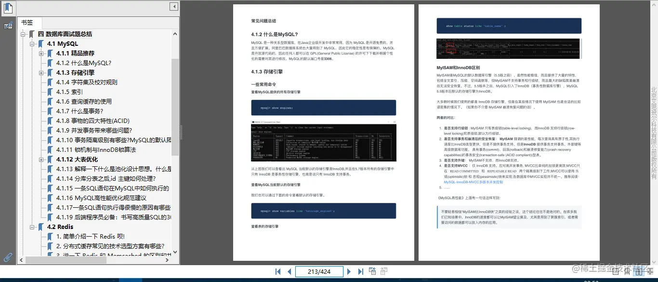Switch to continuous page view
658x282 pixels.
point(627,272)
